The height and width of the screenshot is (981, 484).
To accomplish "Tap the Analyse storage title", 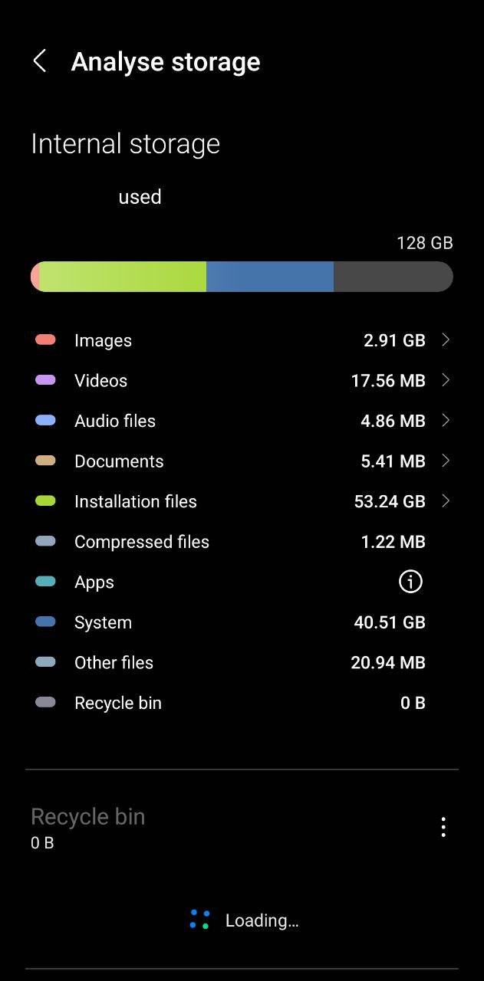I will (166, 62).
